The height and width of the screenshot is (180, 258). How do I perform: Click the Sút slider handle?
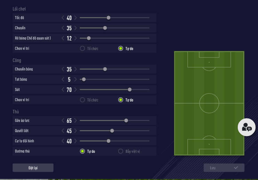130,90
